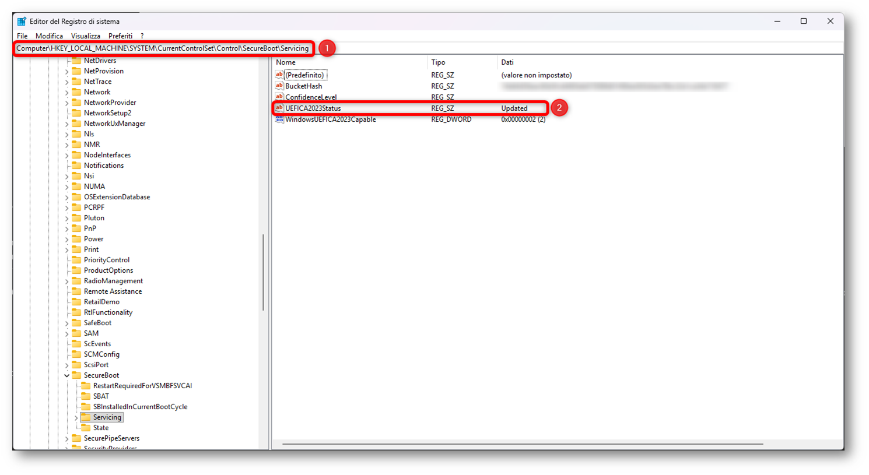Click the SBInstalledInCurrentBootCycle folder icon
869x475 pixels.
coord(86,407)
